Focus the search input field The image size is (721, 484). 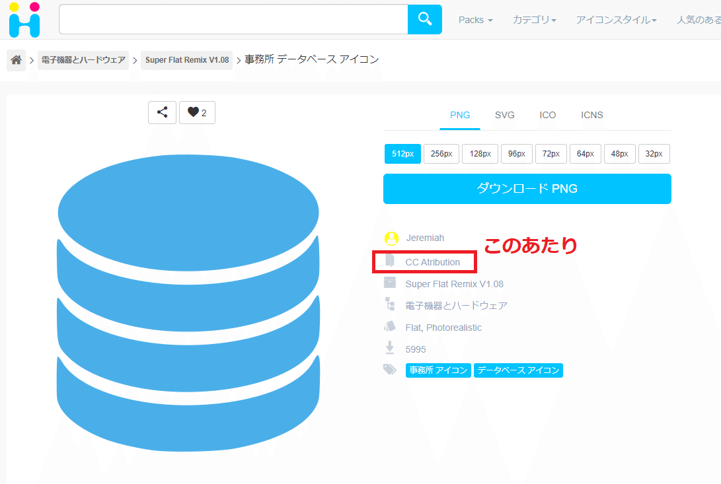coord(233,19)
